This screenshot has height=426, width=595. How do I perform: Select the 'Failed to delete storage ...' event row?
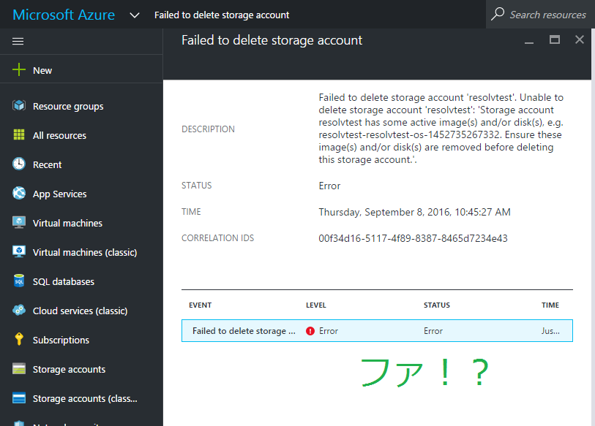coord(377,331)
